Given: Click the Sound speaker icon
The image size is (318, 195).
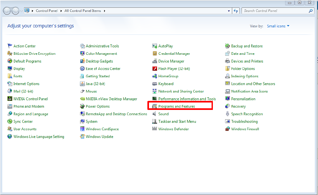Looking at the screenshot, I should (154, 114).
